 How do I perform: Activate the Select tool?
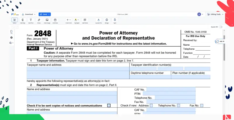[x=14, y=20]
